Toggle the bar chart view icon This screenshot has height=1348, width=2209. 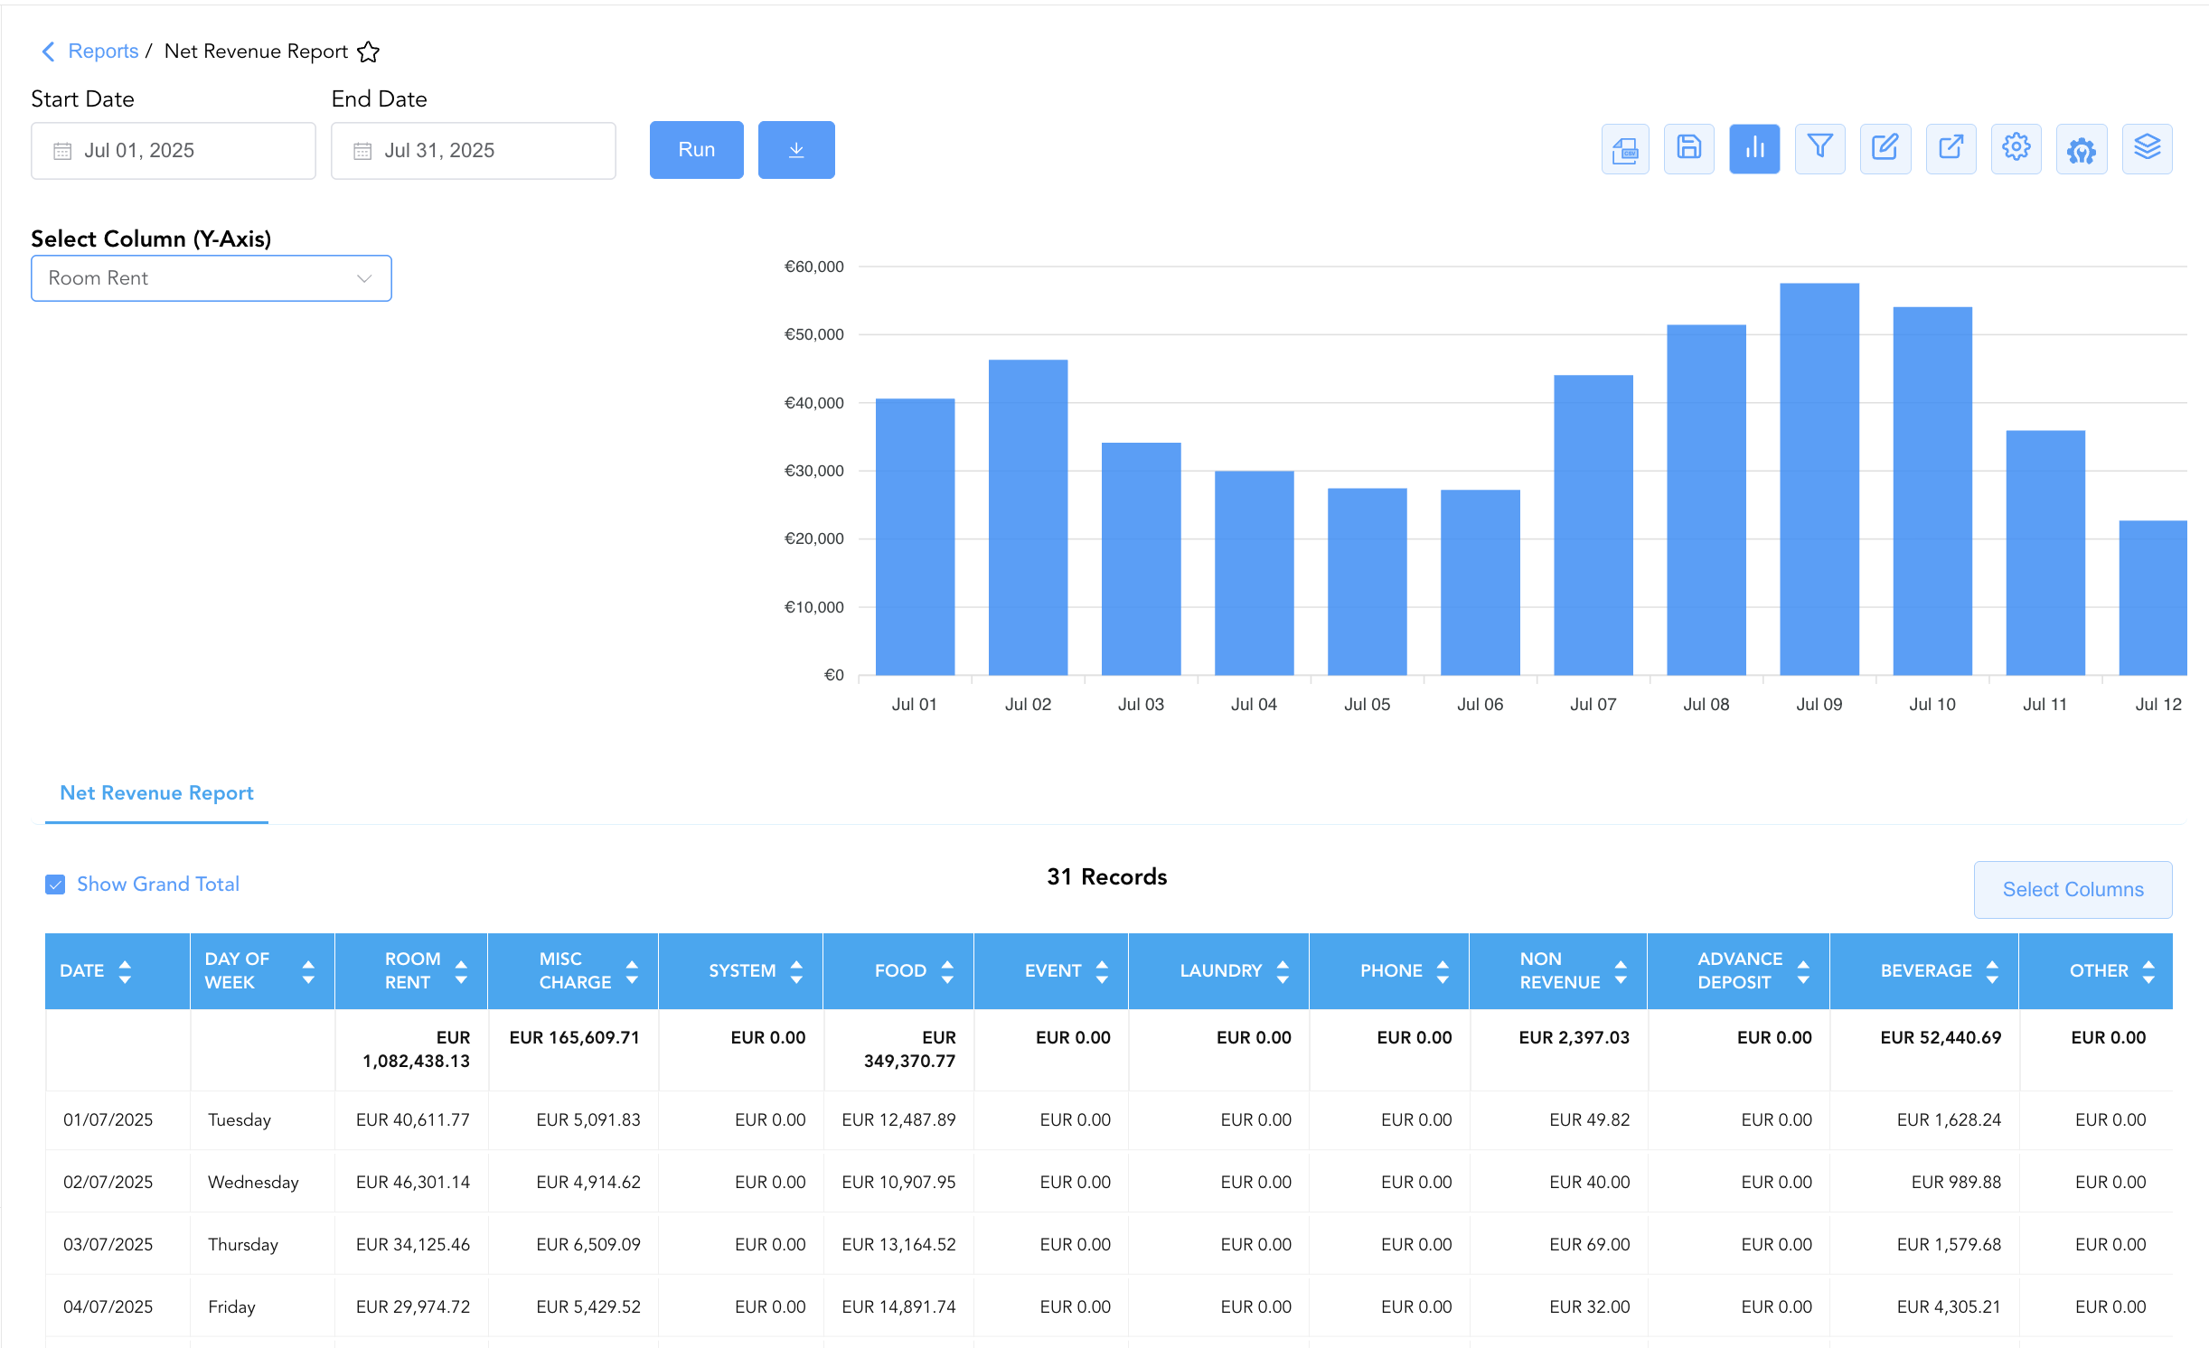pos(1754,149)
